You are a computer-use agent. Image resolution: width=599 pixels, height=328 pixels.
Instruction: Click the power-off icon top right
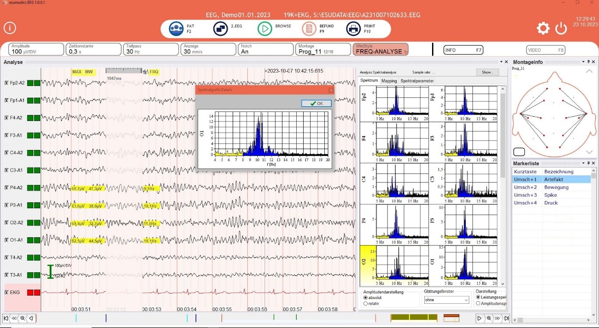(x=561, y=28)
